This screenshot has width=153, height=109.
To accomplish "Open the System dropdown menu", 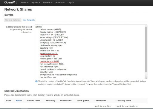I will [36, 3].
